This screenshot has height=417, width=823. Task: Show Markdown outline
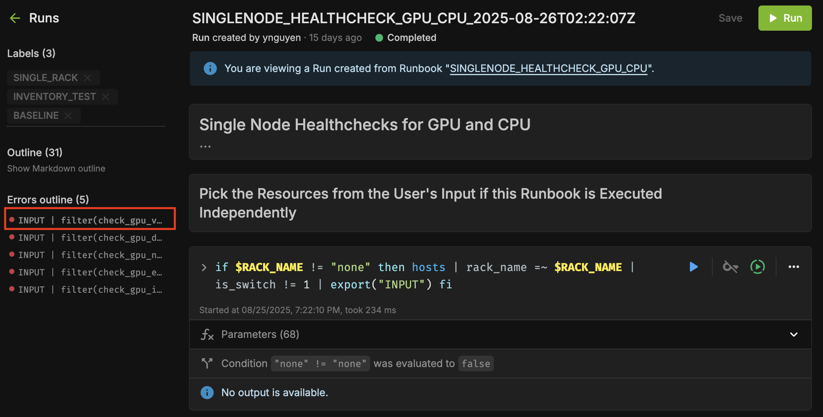tap(56, 168)
